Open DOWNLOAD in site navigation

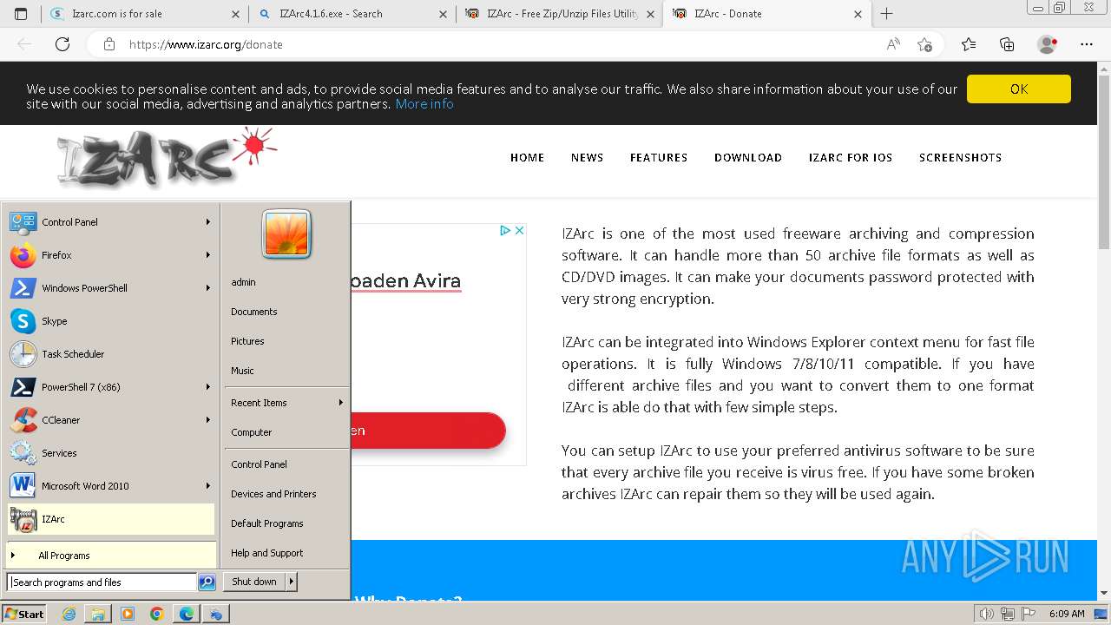[748, 157]
